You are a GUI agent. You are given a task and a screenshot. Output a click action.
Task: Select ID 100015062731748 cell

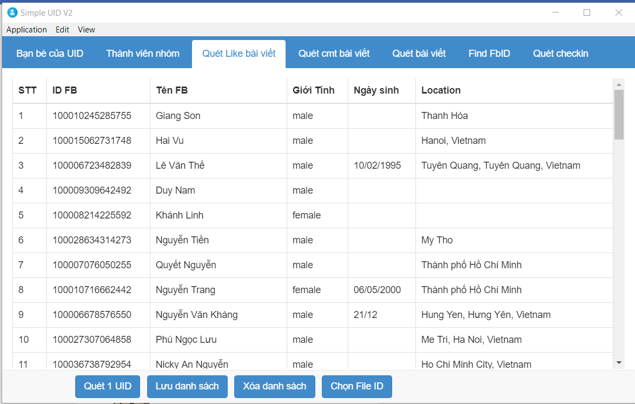tap(98, 141)
